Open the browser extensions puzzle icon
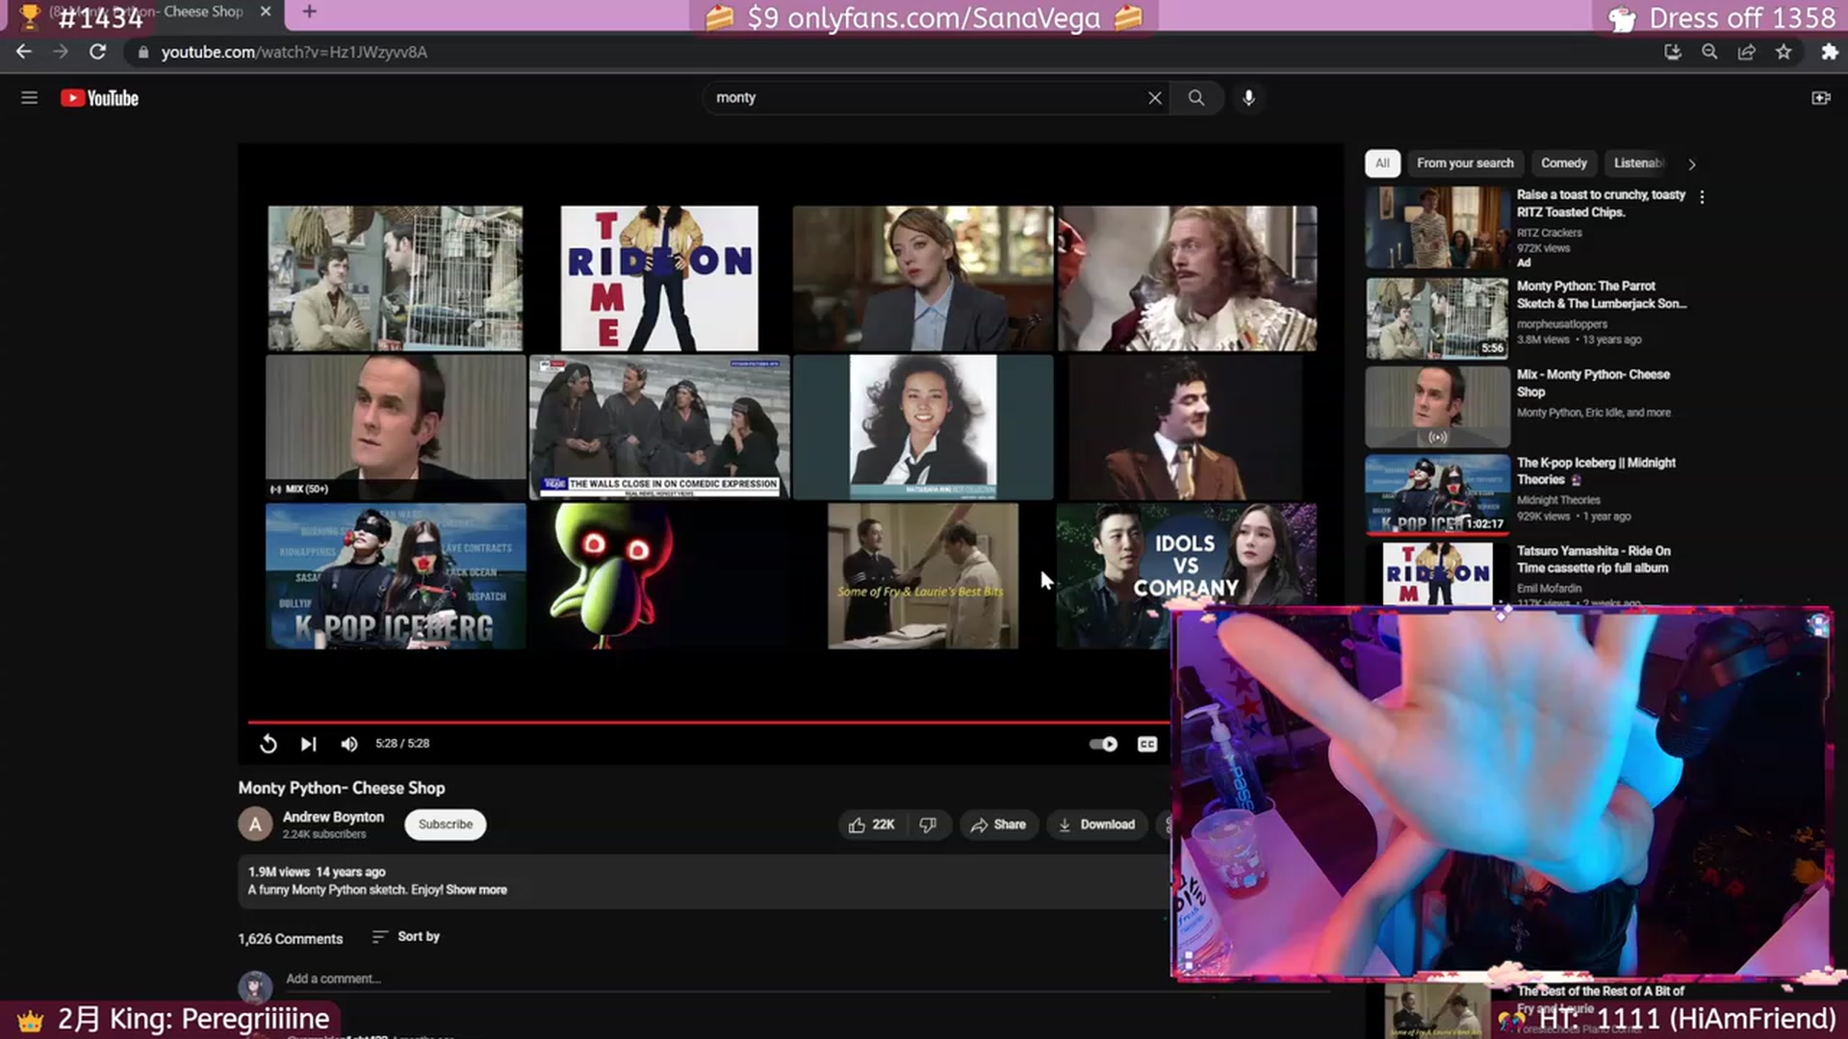 tap(1830, 52)
